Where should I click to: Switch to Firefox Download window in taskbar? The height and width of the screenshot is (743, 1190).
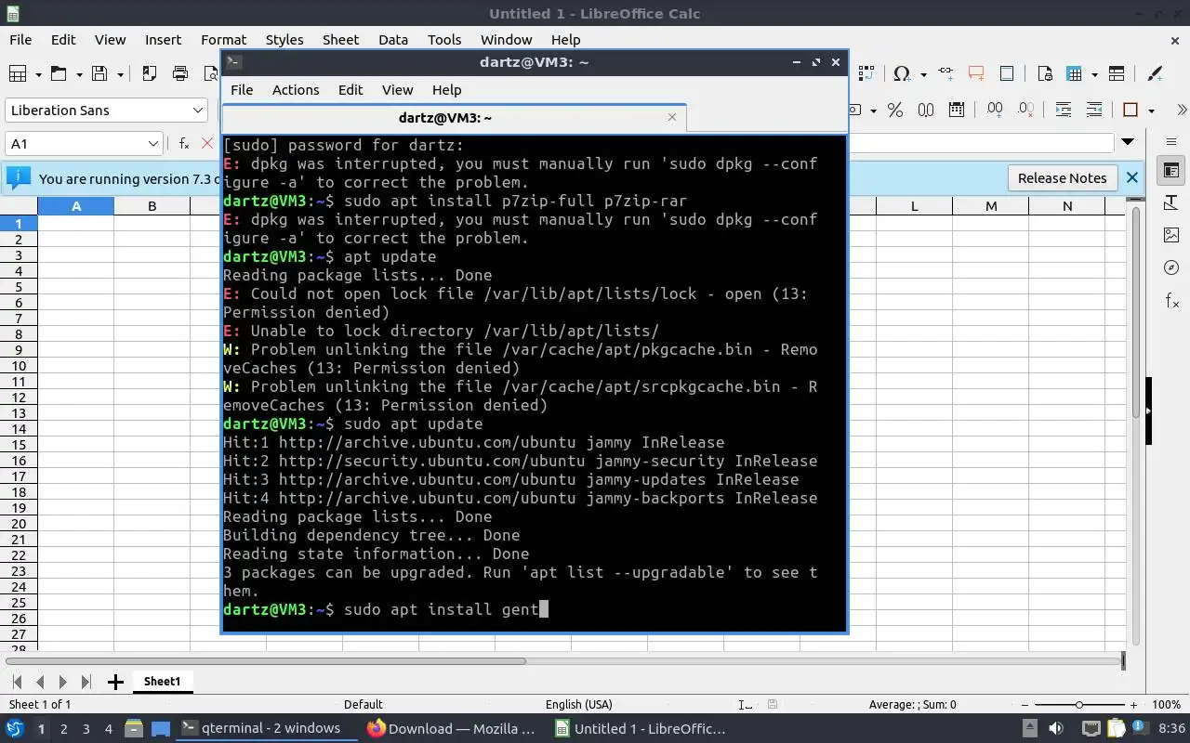(x=451, y=728)
